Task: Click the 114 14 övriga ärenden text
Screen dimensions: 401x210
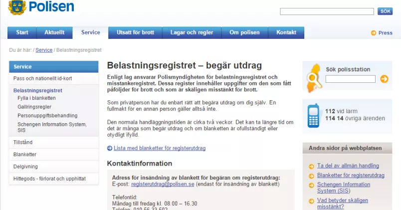Action: 355,118
